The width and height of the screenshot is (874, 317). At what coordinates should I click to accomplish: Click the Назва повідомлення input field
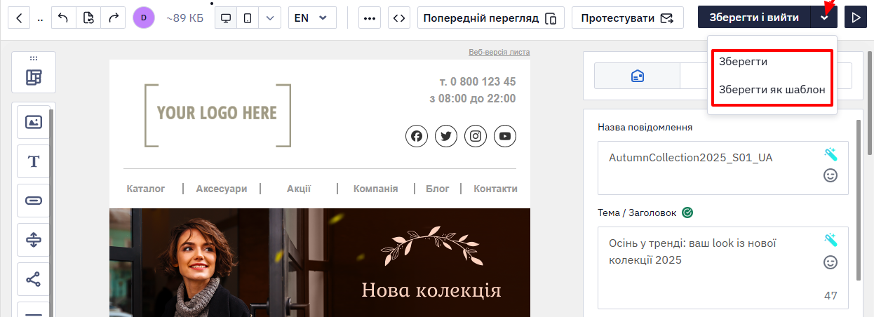pyautogui.click(x=723, y=168)
